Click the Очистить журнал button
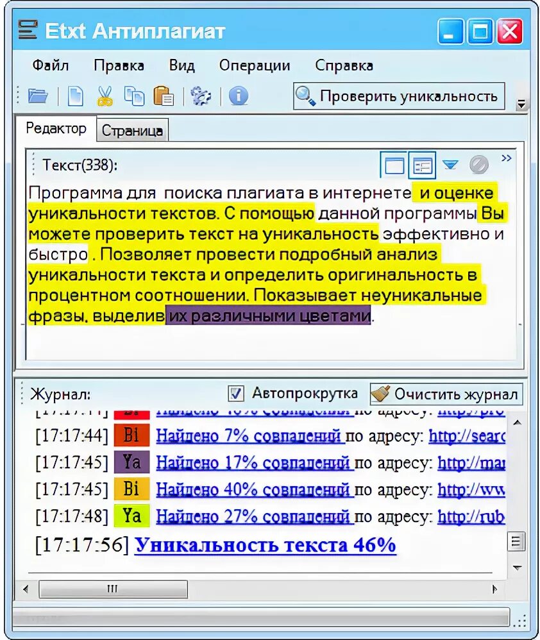 [x=446, y=394]
